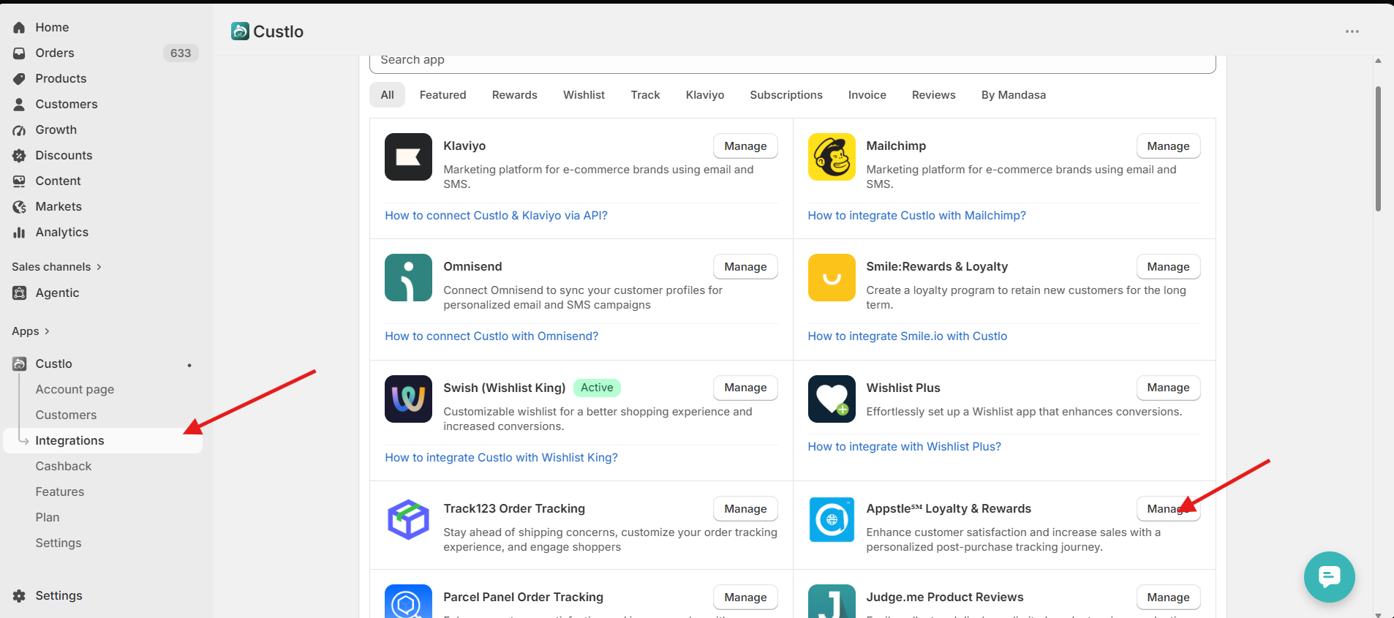Click the Smile Rewards logo
This screenshot has height=618, width=1394.
tap(832, 277)
